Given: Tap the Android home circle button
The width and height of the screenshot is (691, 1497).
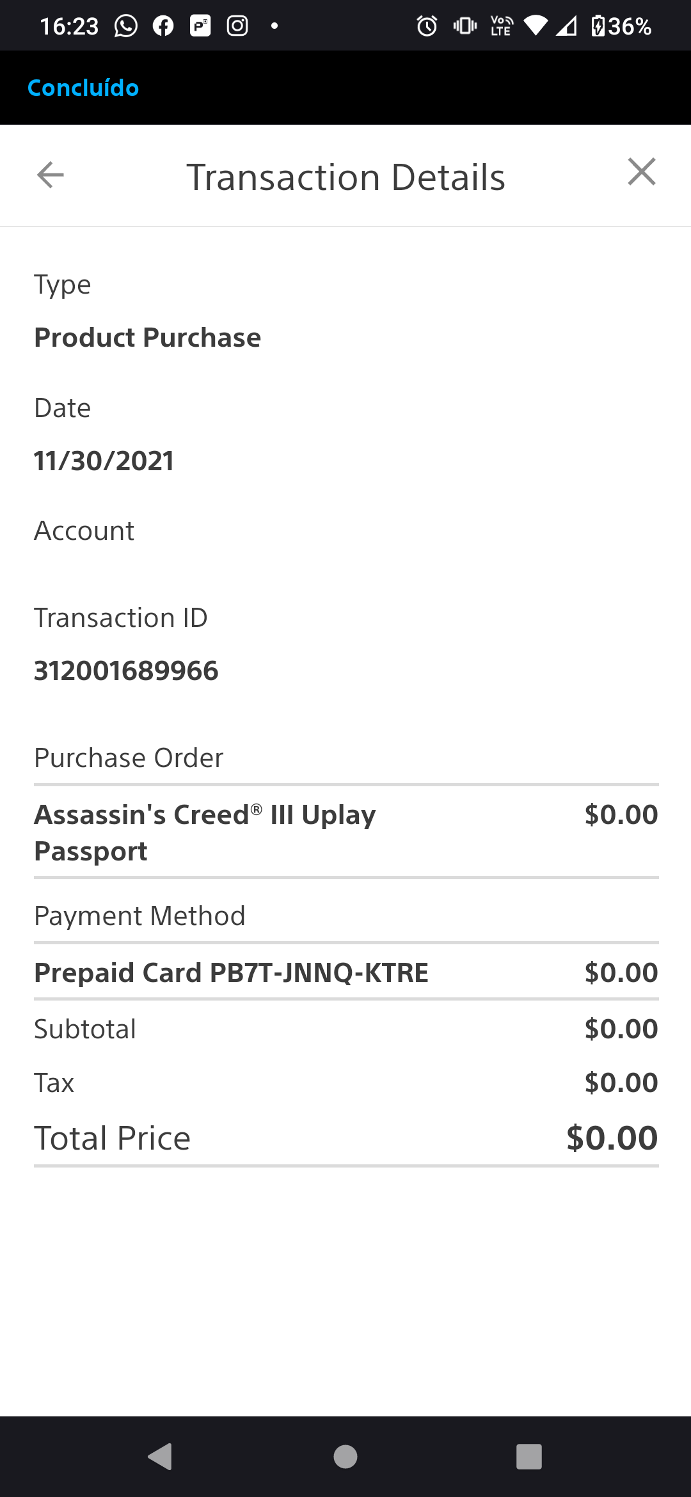Looking at the screenshot, I should pos(345,1457).
